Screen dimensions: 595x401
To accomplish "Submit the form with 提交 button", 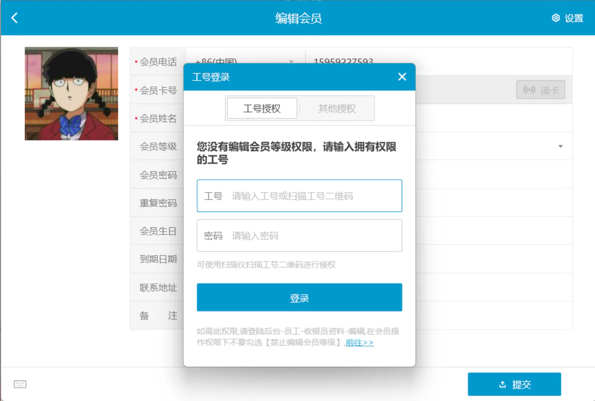I will [x=515, y=384].
